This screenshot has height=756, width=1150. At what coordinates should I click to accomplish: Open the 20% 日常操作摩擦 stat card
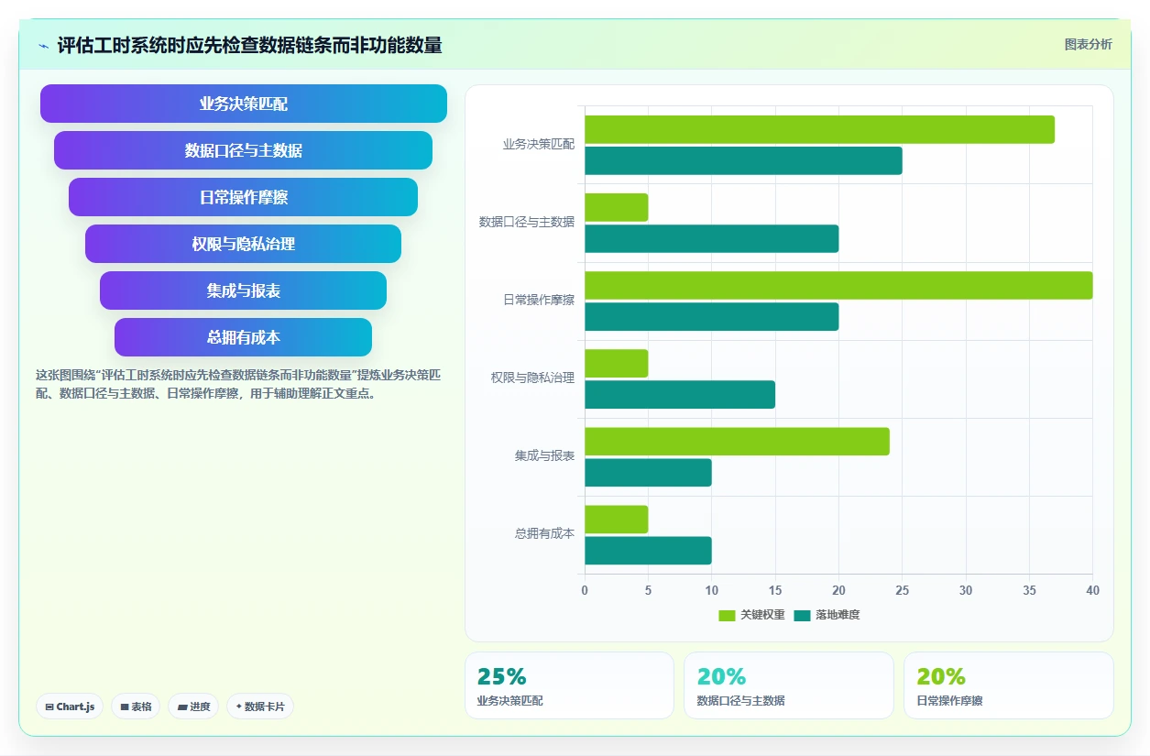pos(1009,685)
